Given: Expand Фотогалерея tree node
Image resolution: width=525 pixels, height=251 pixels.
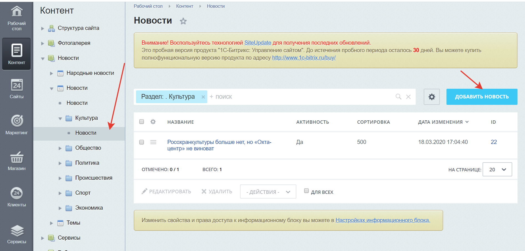Looking at the screenshot, I should pyautogui.click(x=42, y=43).
